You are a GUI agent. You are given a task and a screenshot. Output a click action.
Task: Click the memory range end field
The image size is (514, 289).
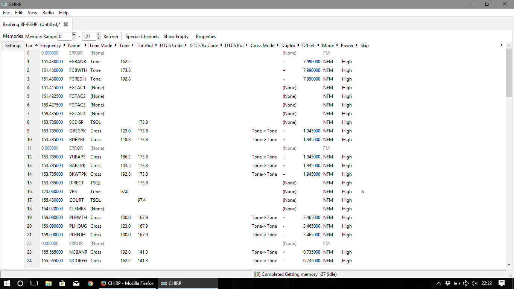point(89,37)
